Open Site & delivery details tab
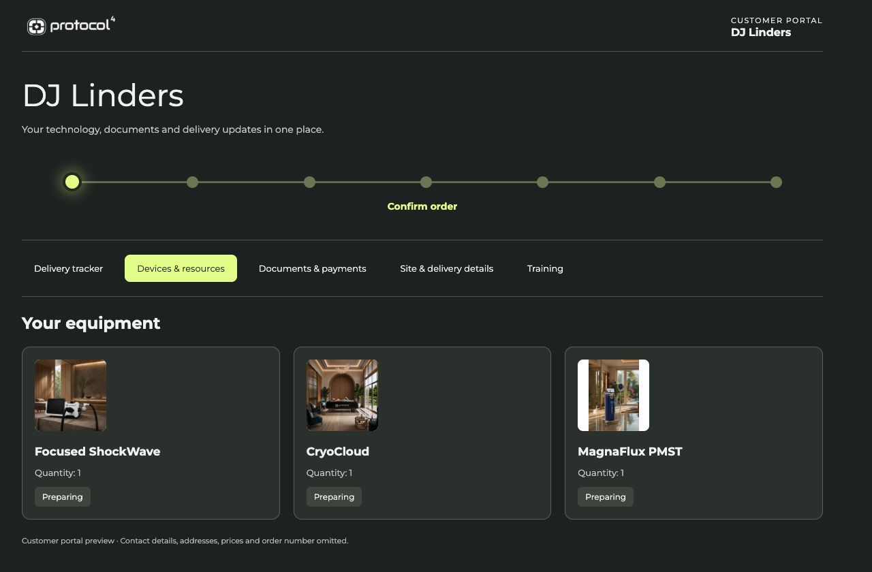 point(446,268)
